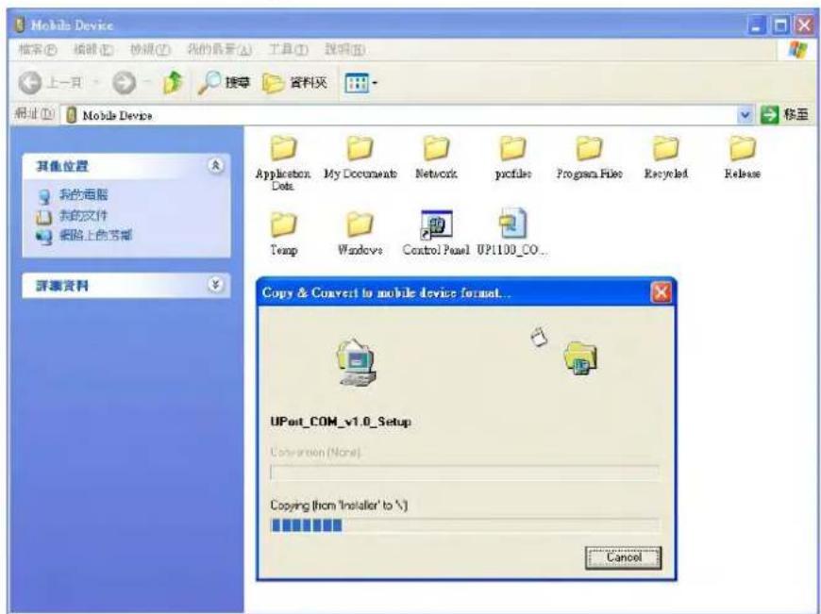This screenshot has height=614, width=821.
Task: Click the Search magnifier toolbar button
Action: (224, 83)
